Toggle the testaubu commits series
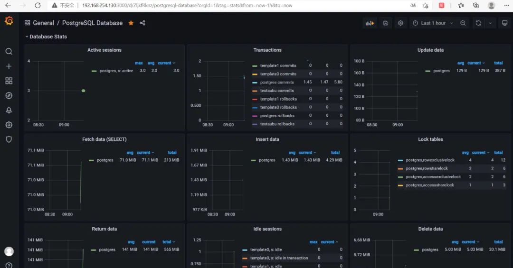 [277, 91]
